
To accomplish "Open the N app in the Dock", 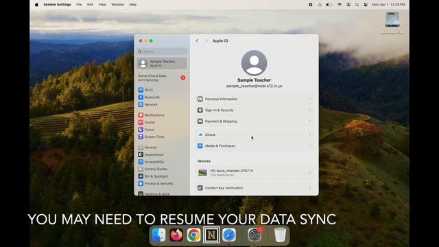I will [x=211, y=235].
